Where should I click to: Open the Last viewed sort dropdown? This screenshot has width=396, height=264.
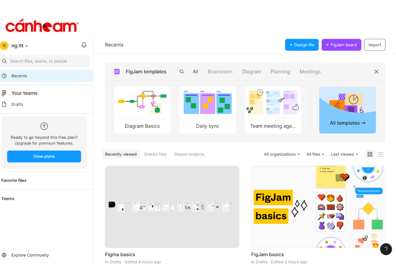click(x=345, y=154)
